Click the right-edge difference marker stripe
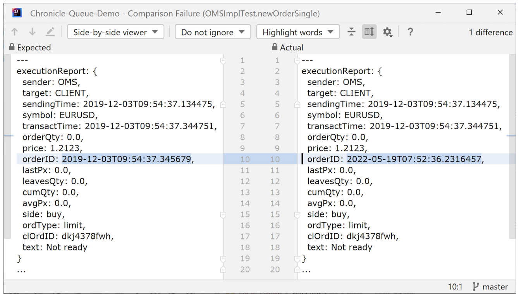The width and height of the screenshot is (519, 298). tap(511, 136)
